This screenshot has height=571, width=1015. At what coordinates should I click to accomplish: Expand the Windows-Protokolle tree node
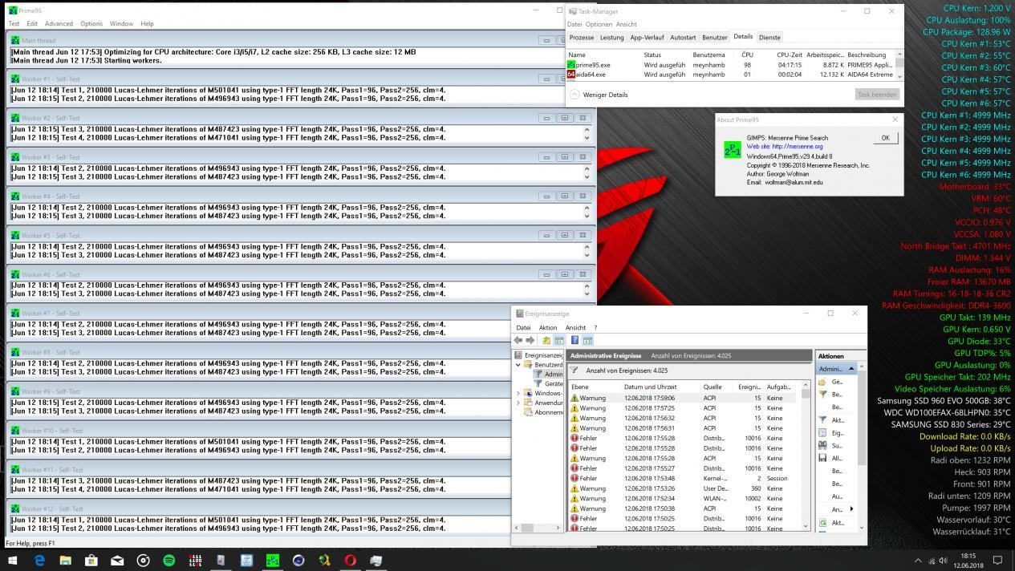518,393
